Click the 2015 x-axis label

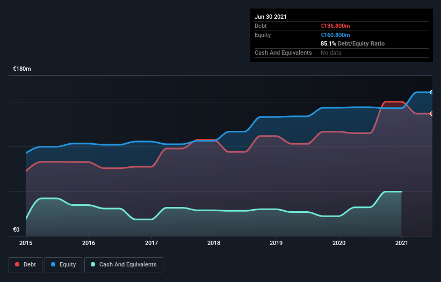coord(26,243)
